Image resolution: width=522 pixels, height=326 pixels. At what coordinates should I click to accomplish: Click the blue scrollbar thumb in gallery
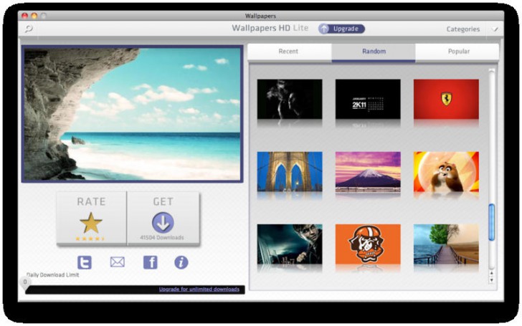pyautogui.click(x=491, y=222)
